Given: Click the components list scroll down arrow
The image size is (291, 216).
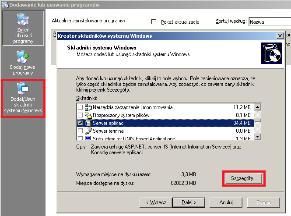Looking at the screenshot, I should 258,137.
